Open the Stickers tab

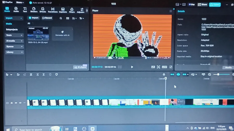tap(34, 10)
